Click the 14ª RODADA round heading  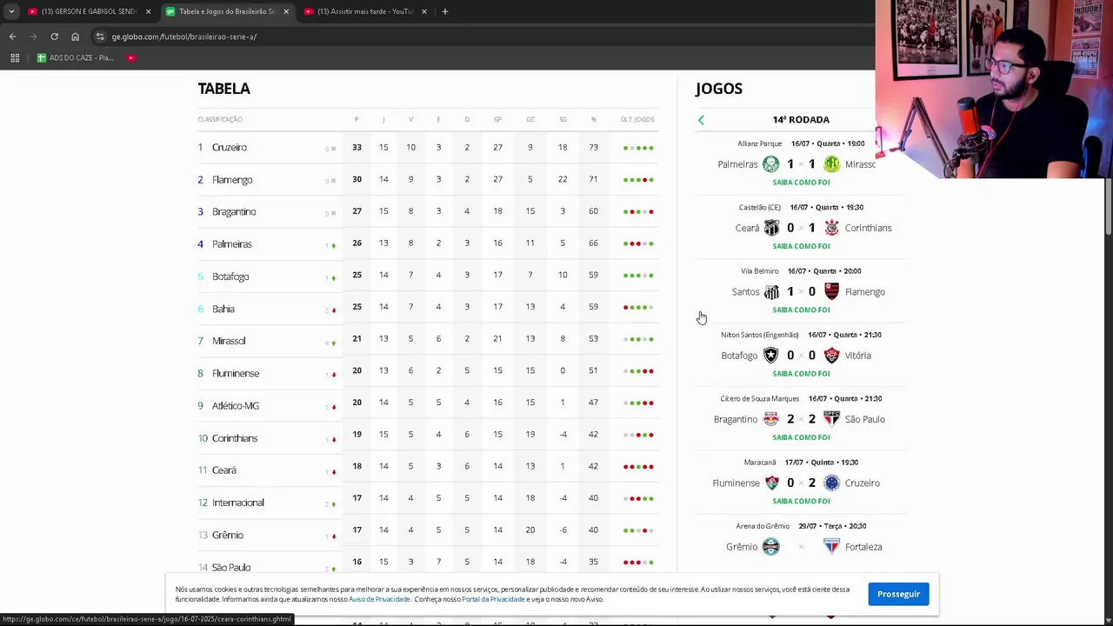(801, 120)
